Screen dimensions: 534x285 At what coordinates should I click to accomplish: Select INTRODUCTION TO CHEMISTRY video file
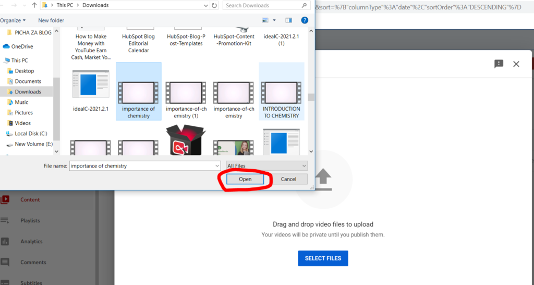(281, 91)
